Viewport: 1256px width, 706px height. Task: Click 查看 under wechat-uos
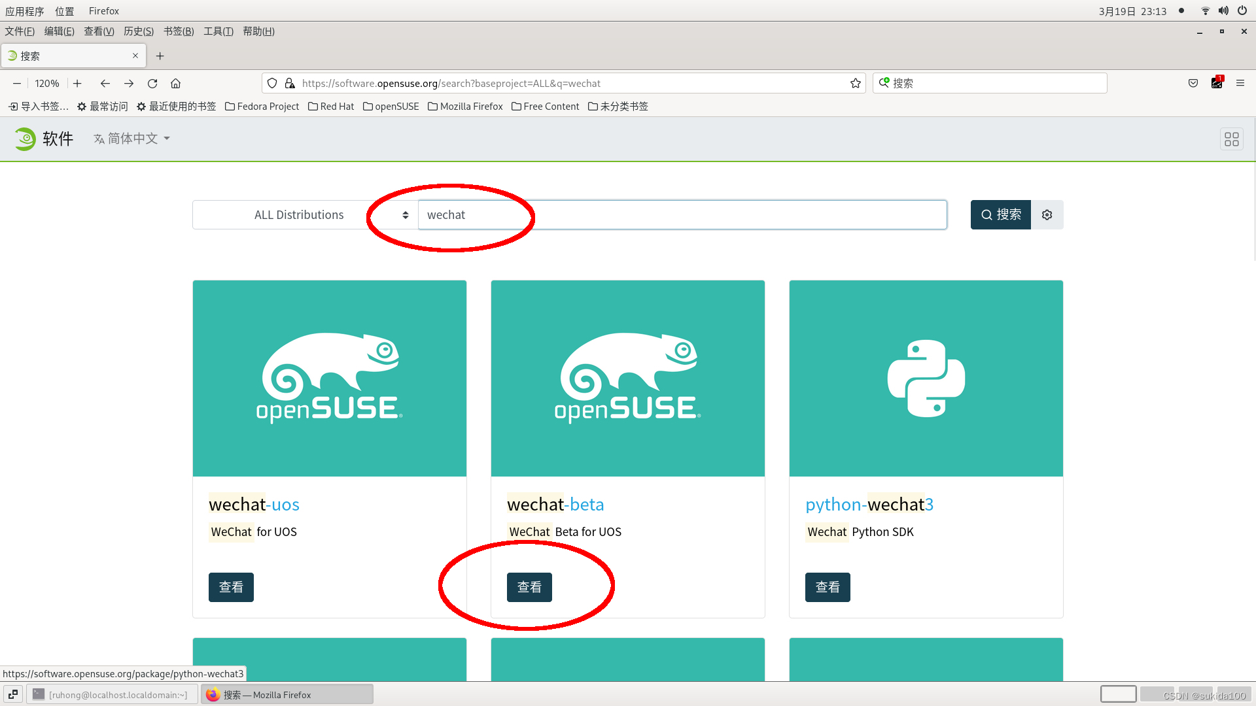[x=231, y=587]
